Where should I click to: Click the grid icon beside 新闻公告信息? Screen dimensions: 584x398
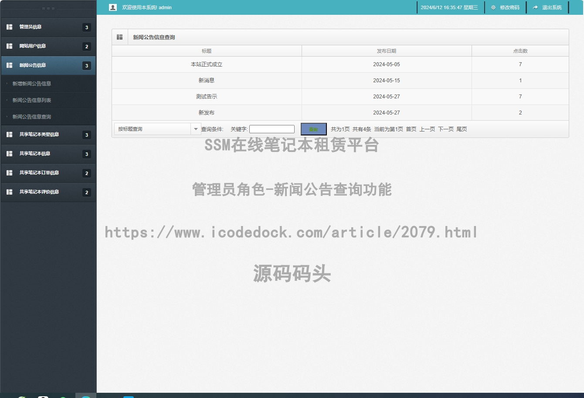point(10,65)
